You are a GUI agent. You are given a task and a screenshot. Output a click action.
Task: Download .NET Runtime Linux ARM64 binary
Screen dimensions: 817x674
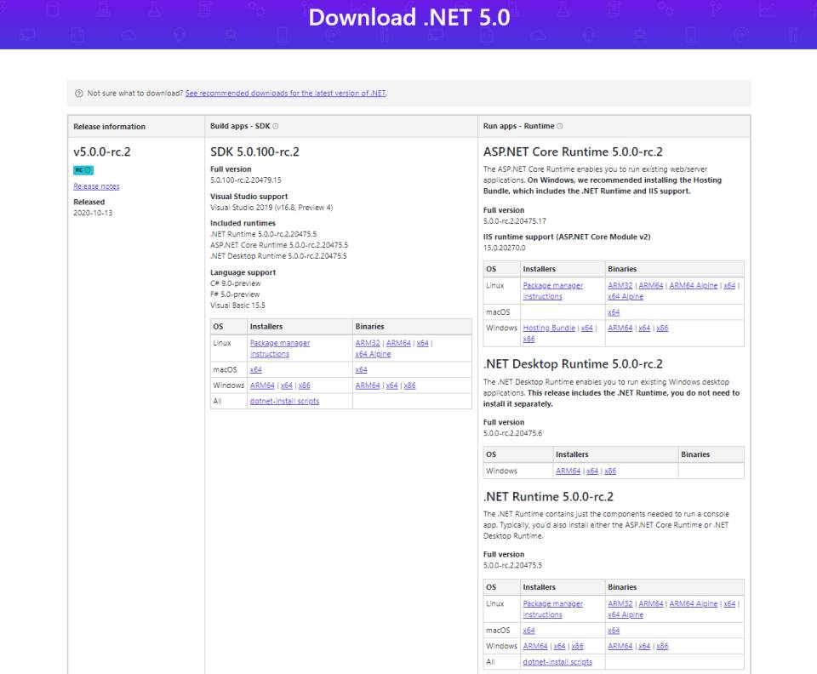pos(651,603)
